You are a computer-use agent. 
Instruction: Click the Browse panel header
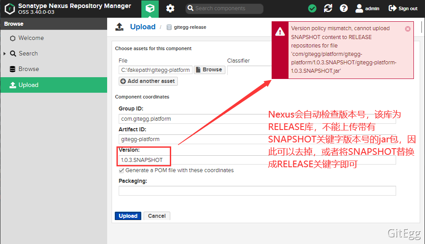54,24
